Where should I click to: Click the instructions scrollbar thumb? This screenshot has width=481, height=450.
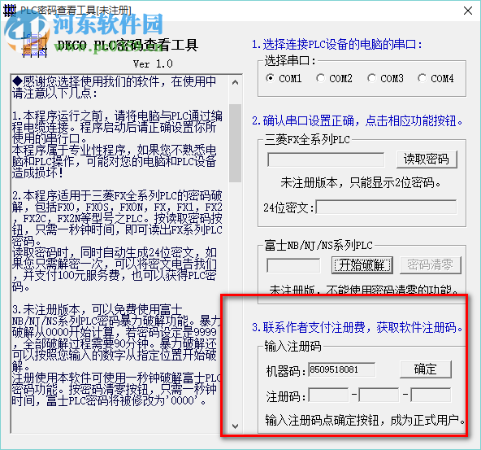[x=236, y=143]
